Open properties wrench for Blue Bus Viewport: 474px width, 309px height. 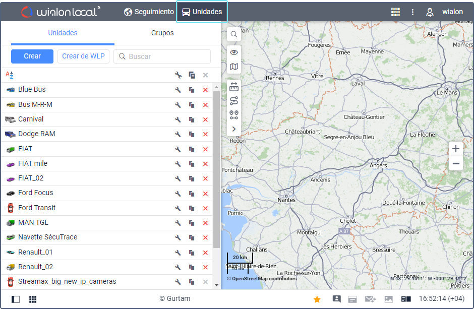[178, 90]
